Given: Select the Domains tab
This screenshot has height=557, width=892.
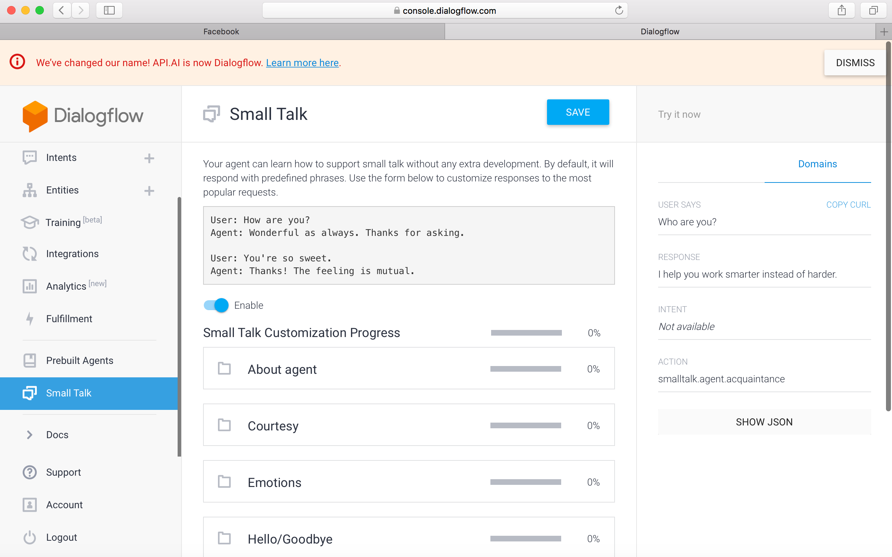Looking at the screenshot, I should pos(818,164).
